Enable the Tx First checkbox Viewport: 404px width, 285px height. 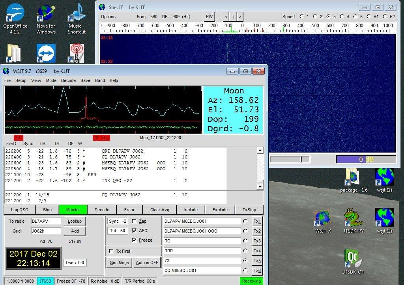tap(111, 251)
